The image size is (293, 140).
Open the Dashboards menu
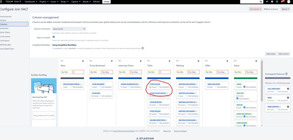click(x=31, y=2)
